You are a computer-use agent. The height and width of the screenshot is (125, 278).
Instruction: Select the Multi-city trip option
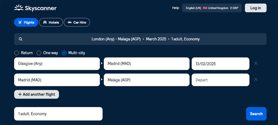[73, 53]
